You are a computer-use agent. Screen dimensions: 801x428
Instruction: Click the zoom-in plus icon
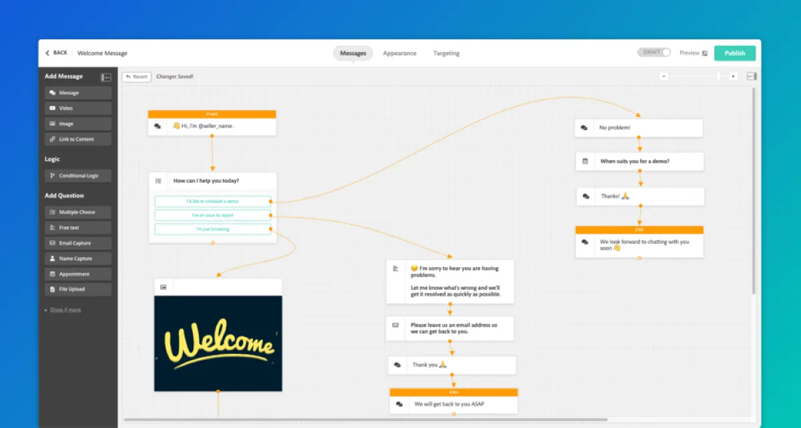(733, 76)
